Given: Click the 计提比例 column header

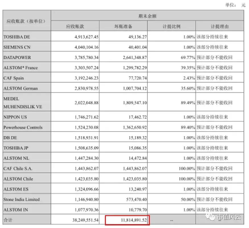Looking at the screenshot, I should point(171,26).
